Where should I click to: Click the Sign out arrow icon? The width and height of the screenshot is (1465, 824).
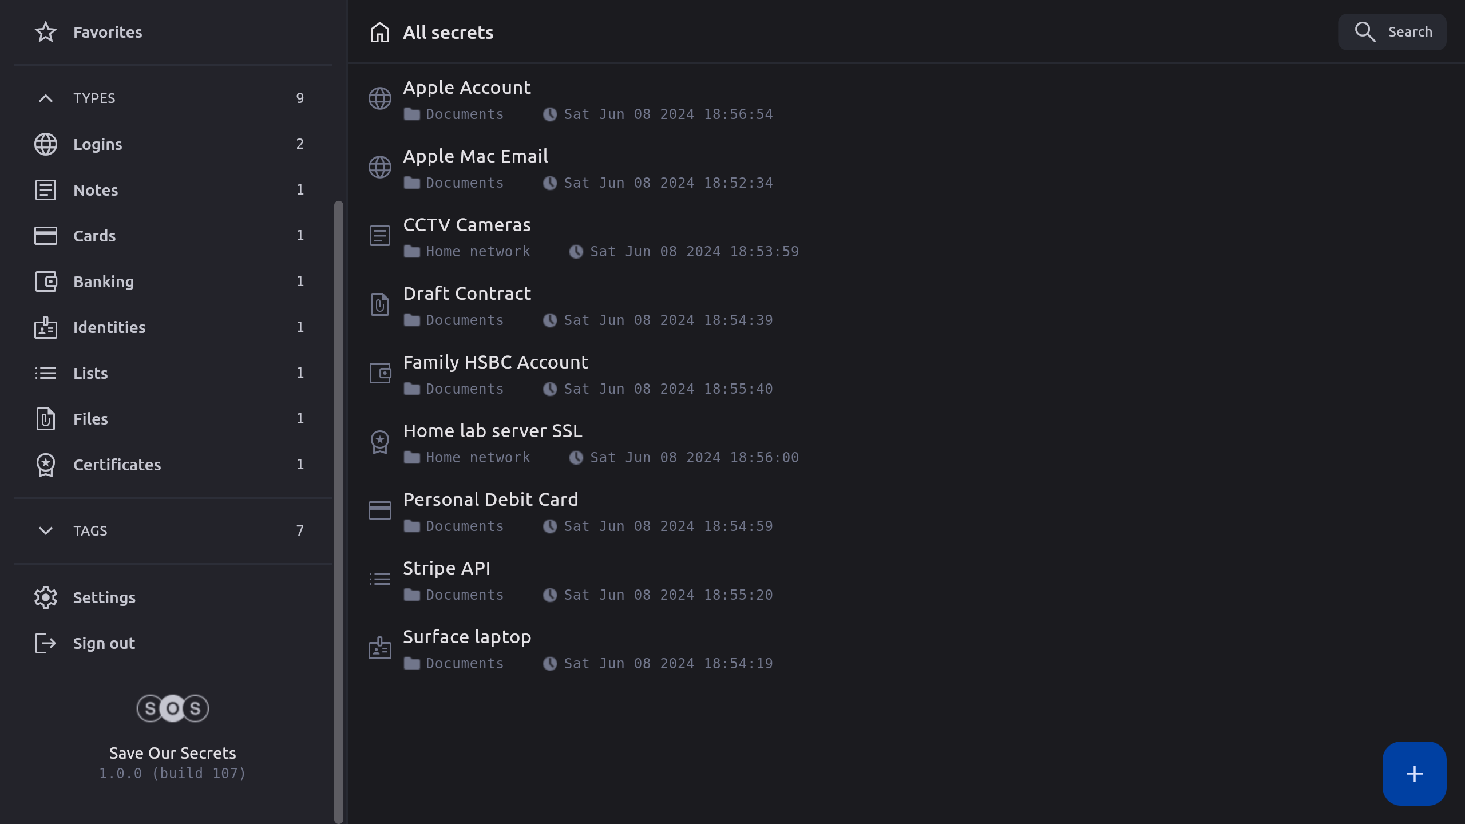(x=46, y=643)
